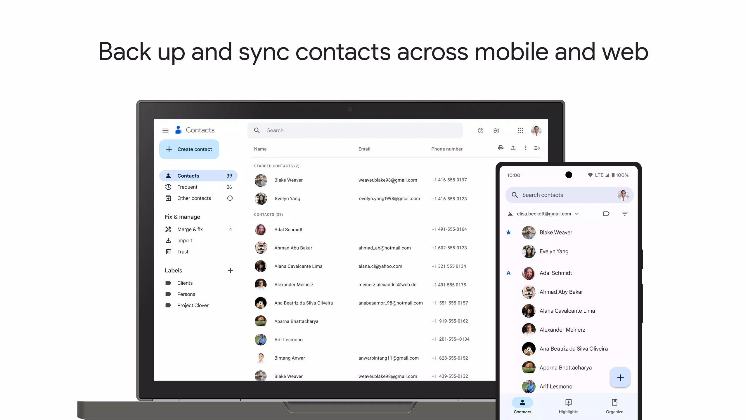Expand the elisa.beckett@gmail.com account dropdown

(576, 214)
